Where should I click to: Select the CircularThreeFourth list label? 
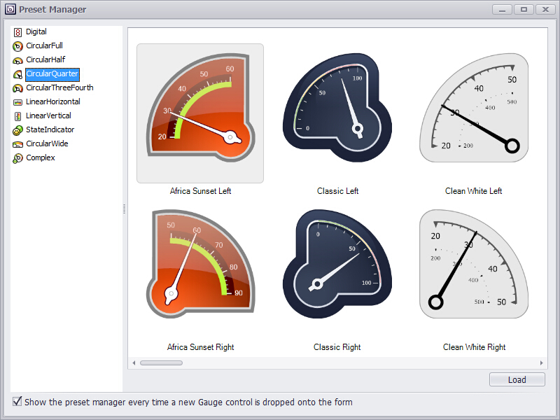click(59, 87)
